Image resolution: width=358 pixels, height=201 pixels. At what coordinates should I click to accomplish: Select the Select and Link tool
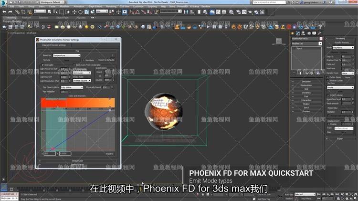tap(17, 12)
